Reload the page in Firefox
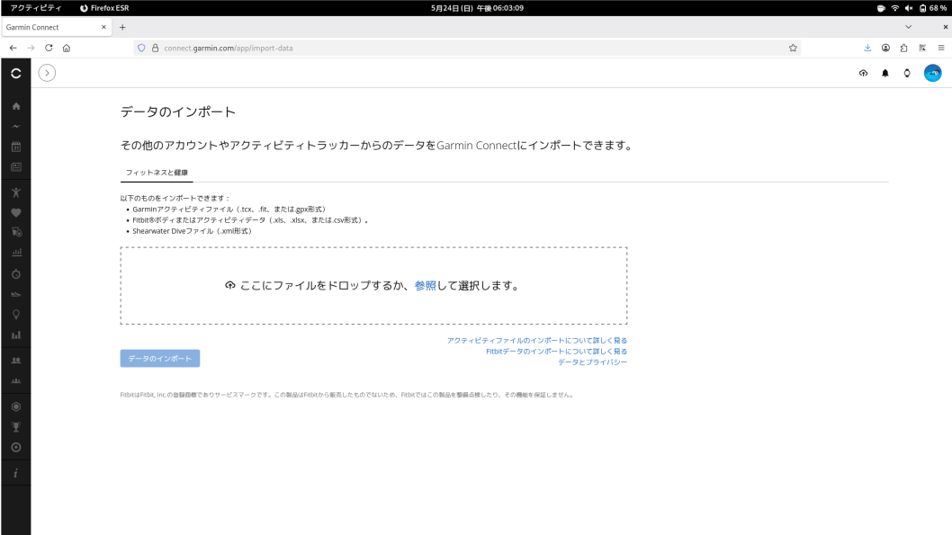The image size is (952, 535). [49, 48]
